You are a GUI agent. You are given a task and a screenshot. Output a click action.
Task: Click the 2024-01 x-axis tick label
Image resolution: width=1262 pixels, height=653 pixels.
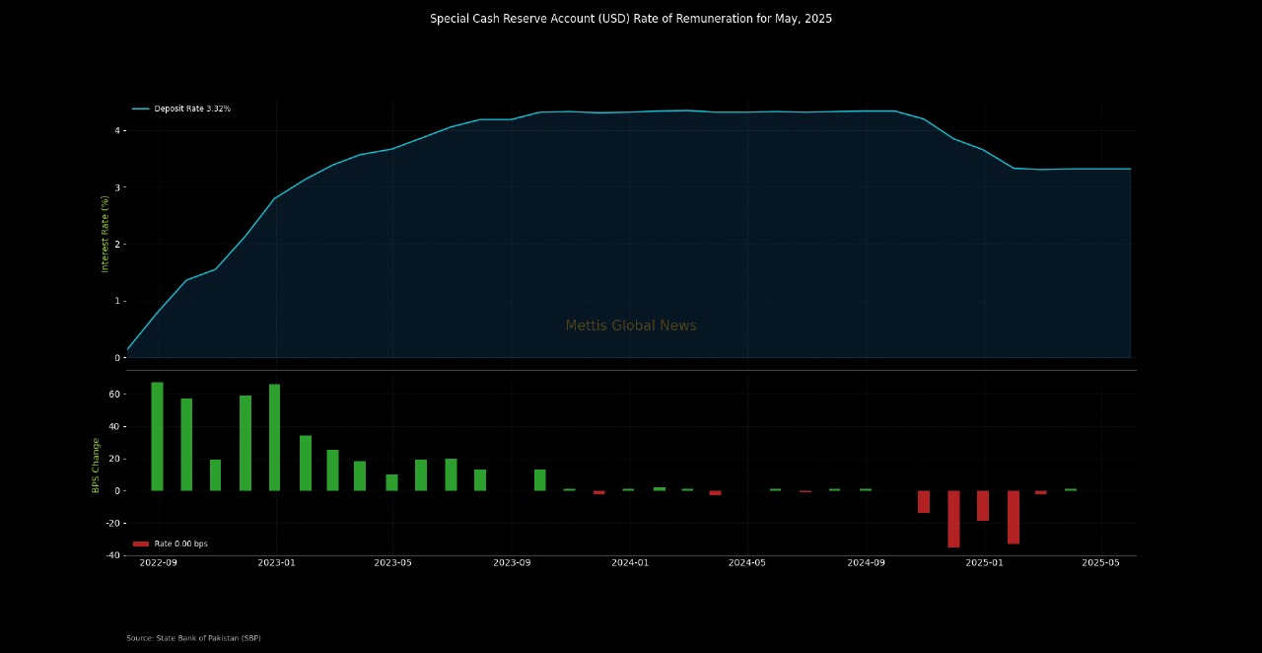[x=630, y=563]
